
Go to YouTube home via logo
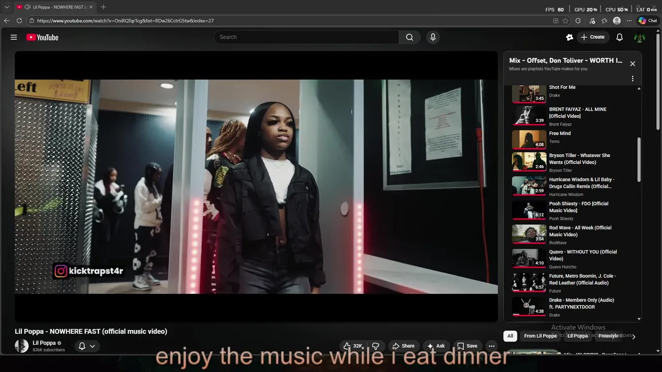point(42,37)
